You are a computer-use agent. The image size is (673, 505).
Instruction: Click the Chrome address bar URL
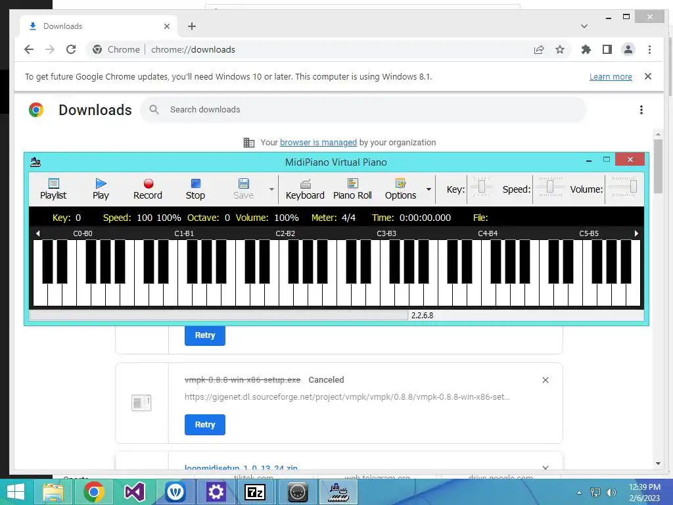coord(193,49)
